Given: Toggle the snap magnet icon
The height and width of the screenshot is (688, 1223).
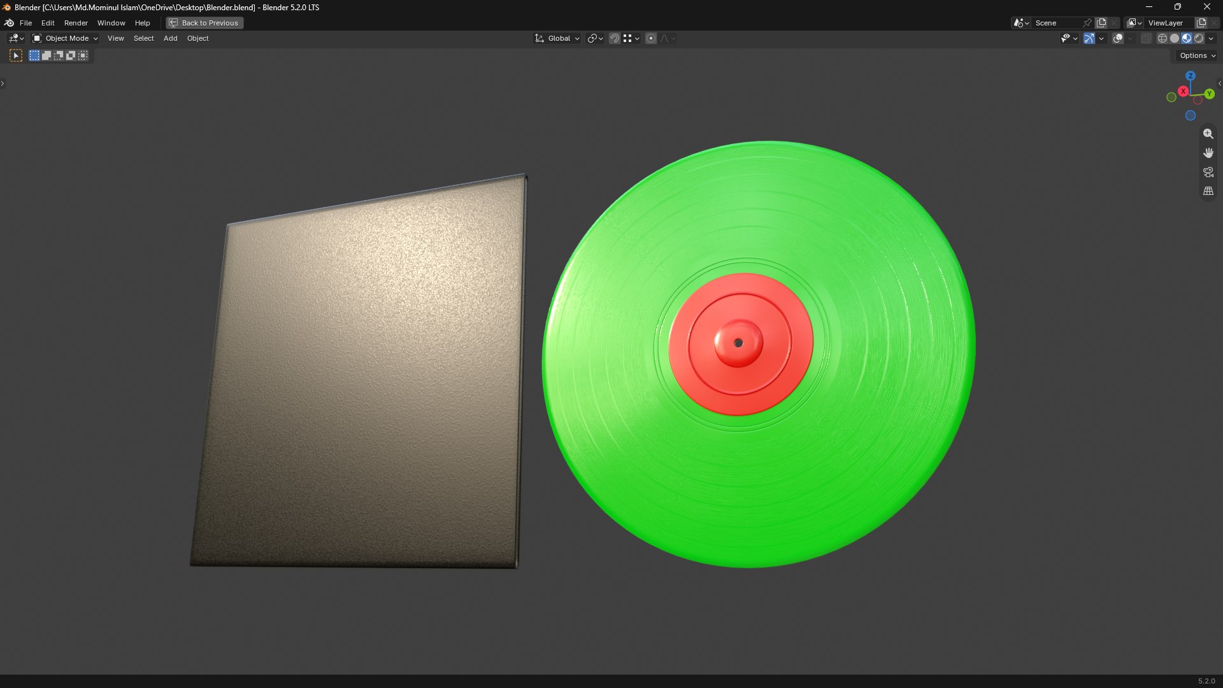Looking at the screenshot, I should (614, 38).
